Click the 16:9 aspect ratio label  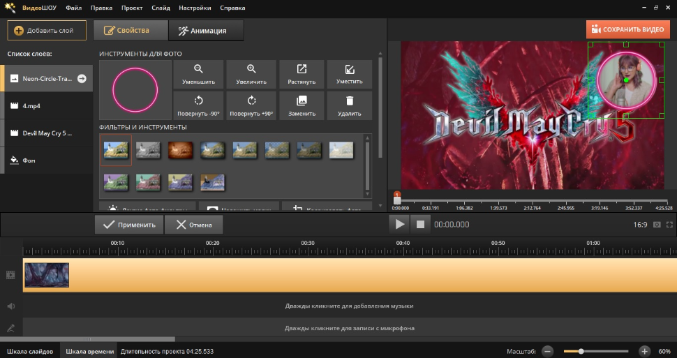click(x=640, y=225)
